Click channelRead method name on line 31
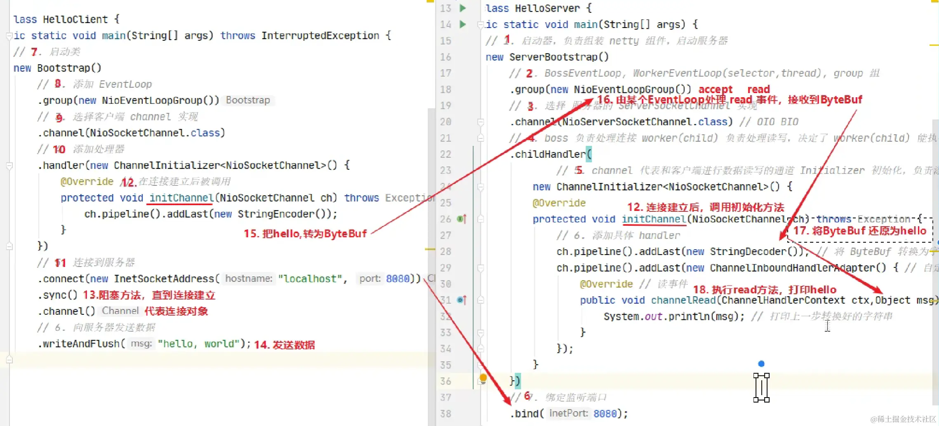 pyautogui.click(x=683, y=300)
